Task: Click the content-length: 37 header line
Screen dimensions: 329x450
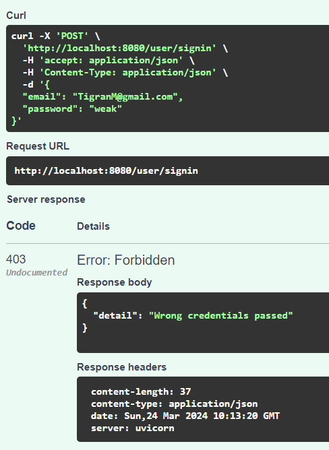Action: [x=141, y=392]
